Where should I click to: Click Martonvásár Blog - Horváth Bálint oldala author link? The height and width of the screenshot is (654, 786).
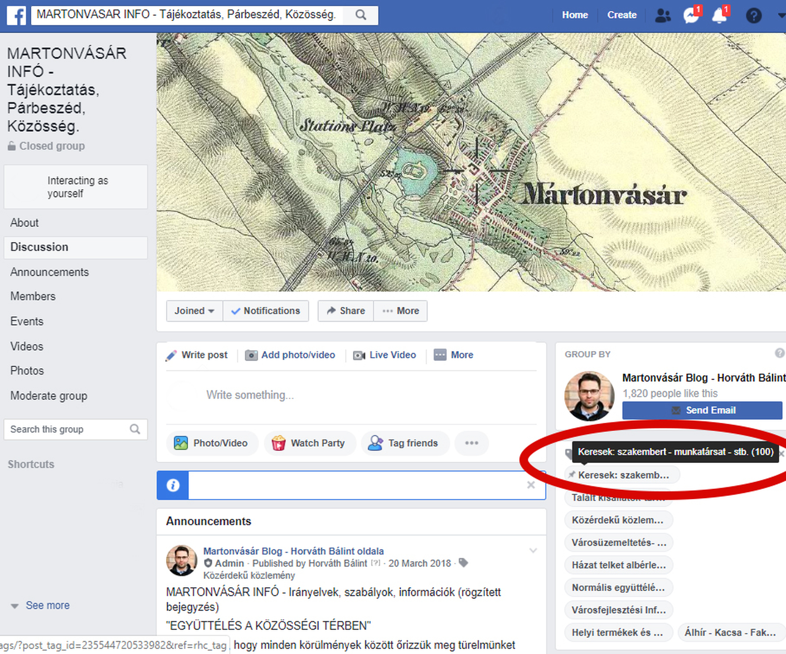click(294, 551)
